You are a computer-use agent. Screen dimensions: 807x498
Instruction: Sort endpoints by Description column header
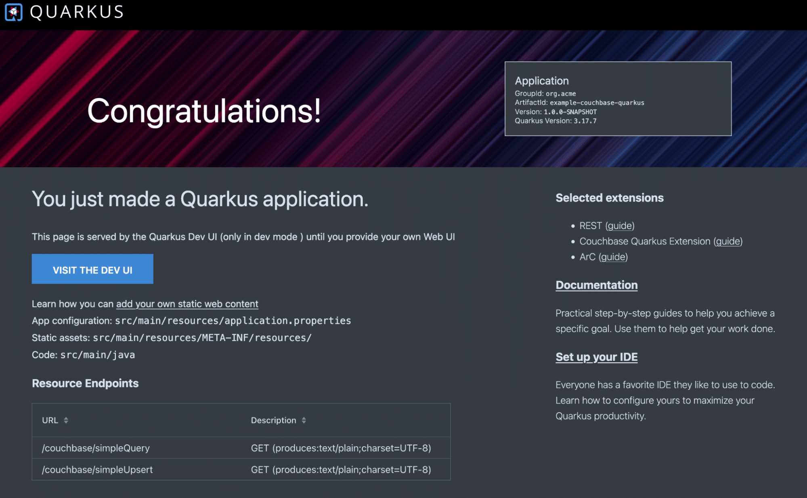tap(273, 420)
